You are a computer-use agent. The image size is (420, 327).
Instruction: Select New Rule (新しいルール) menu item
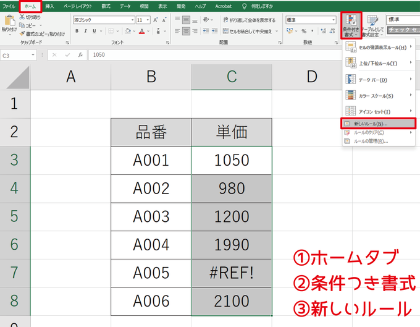tap(379, 124)
